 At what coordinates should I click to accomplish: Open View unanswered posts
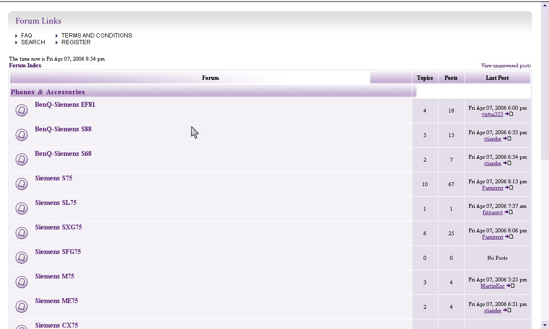click(x=506, y=65)
